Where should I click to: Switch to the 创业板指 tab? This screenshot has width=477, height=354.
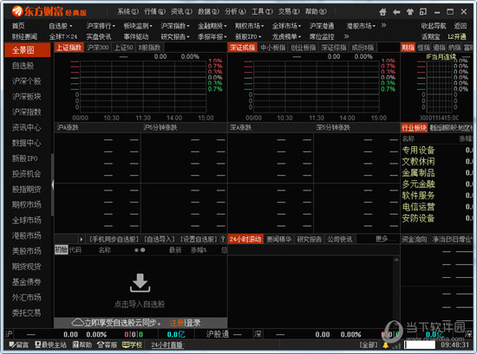pos(304,48)
